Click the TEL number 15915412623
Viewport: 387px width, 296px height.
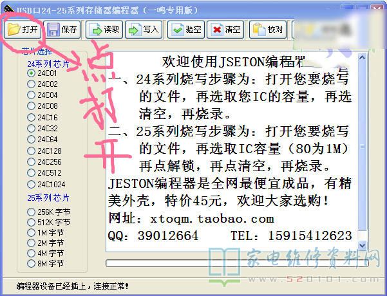310,236
